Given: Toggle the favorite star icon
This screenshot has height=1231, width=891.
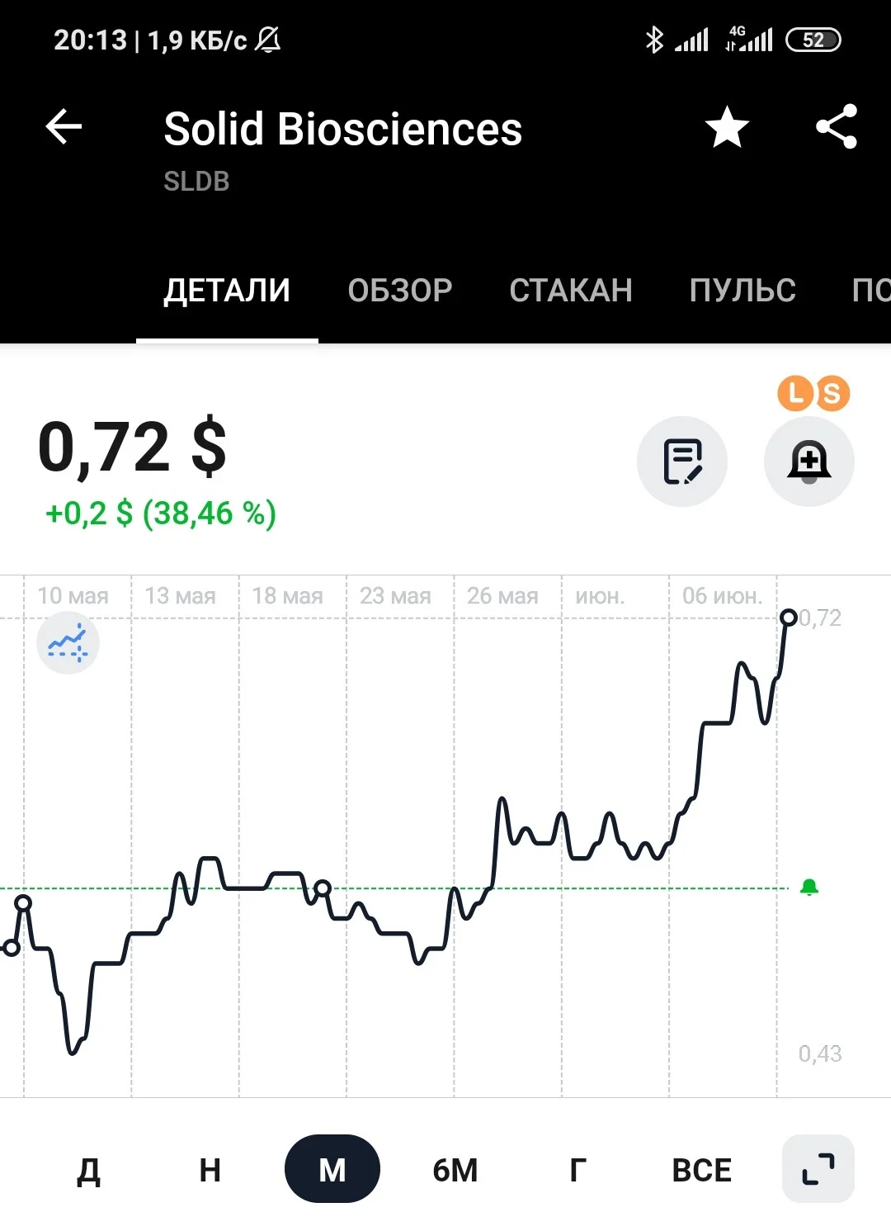Looking at the screenshot, I should click(727, 127).
